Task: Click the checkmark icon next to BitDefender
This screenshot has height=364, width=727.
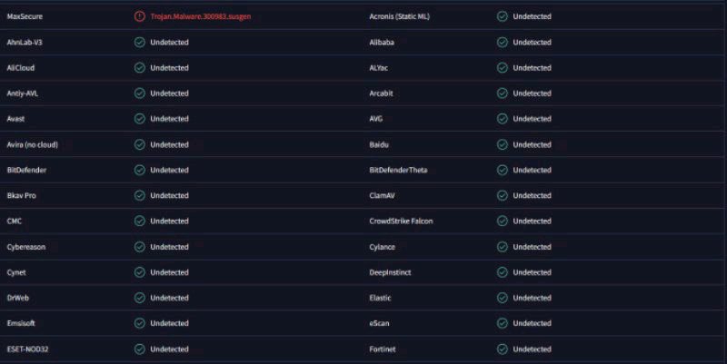Action: coord(139,170)
